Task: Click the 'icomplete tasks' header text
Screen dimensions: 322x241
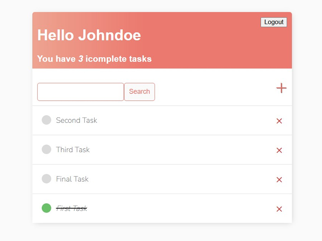Action: click(118, 59)
